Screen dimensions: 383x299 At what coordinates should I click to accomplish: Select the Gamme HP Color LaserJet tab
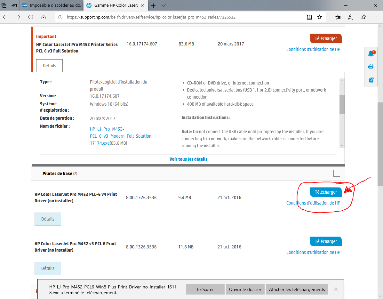point(116,5)
